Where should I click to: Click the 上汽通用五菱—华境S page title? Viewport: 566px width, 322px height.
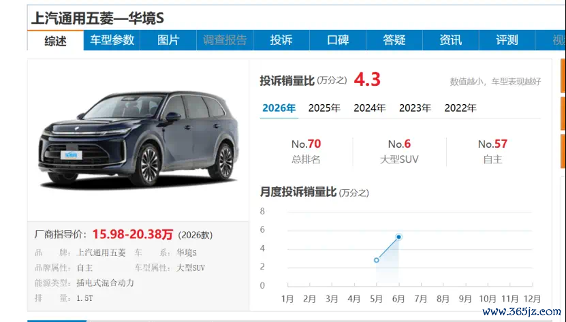point(97,18)
